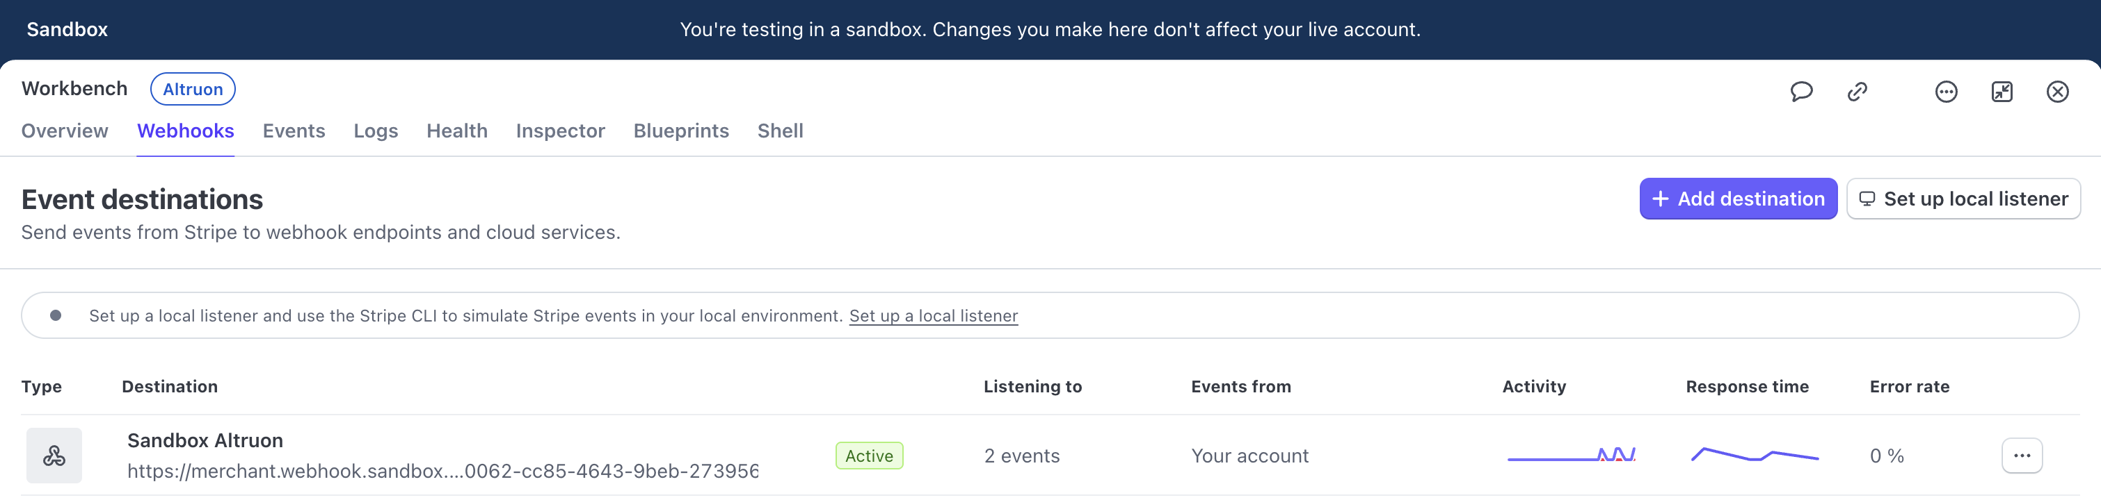Expand the Listening to events list

1023,456
